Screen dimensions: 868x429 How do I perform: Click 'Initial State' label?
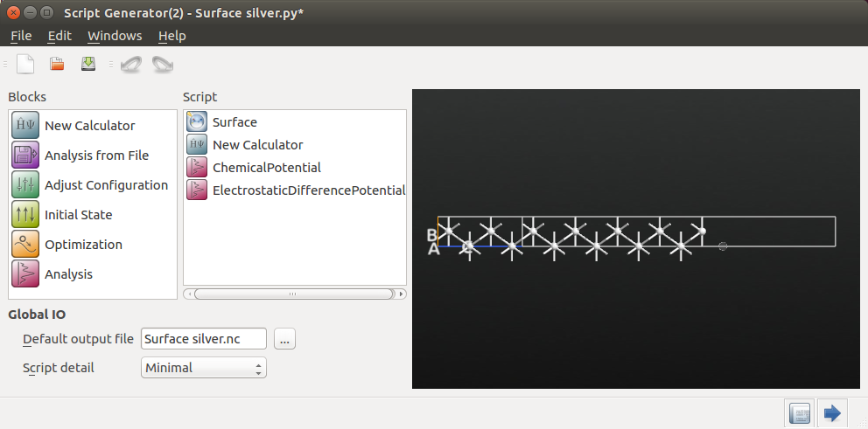click(79, 215)
